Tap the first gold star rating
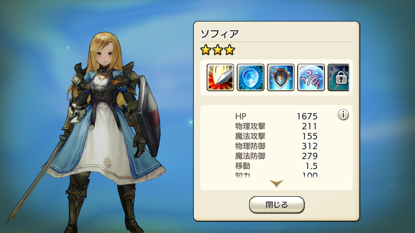The height and width of the screenshot is (233, 415). coord(206,50)
